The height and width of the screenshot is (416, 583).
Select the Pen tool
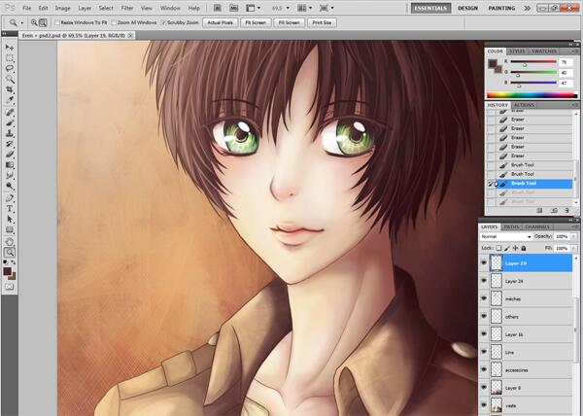(10, 198)
